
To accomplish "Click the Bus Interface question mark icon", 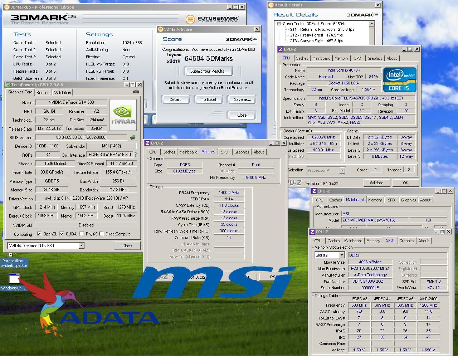I will 136,155.
